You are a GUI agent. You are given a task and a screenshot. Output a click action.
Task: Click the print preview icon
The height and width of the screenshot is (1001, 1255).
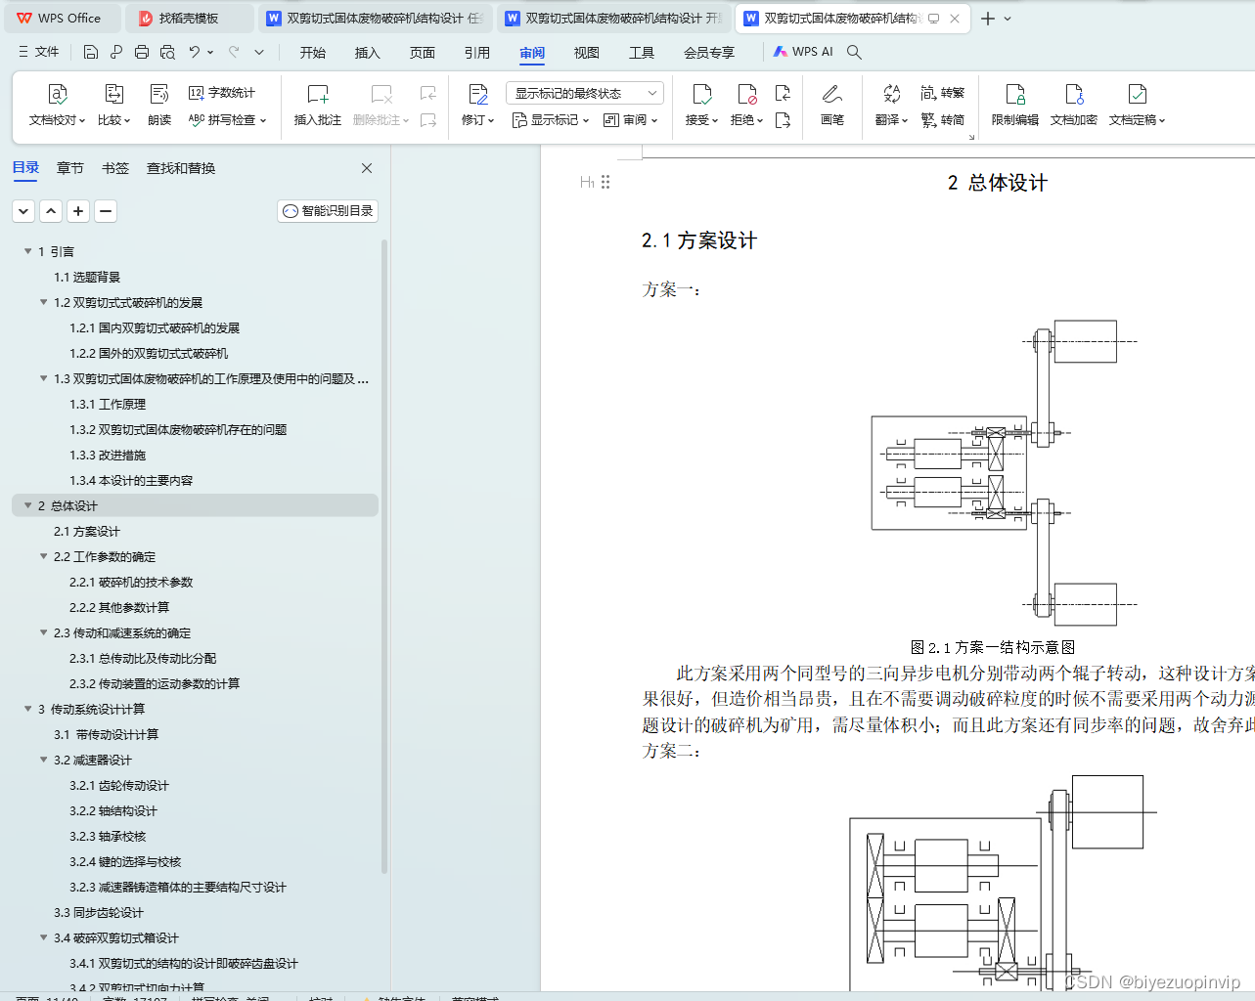click(x=167, y=52)
